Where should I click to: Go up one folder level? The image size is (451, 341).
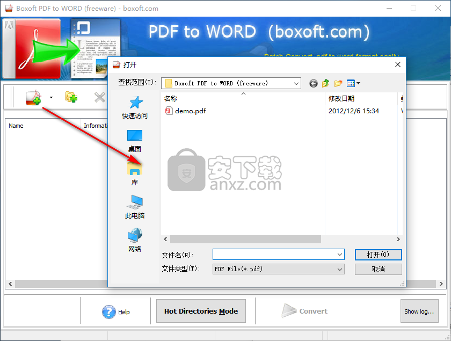[x=325, y=83]
